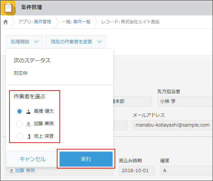
Task: Click the メールアドレス field label
Action: click(x=149, y=115)
